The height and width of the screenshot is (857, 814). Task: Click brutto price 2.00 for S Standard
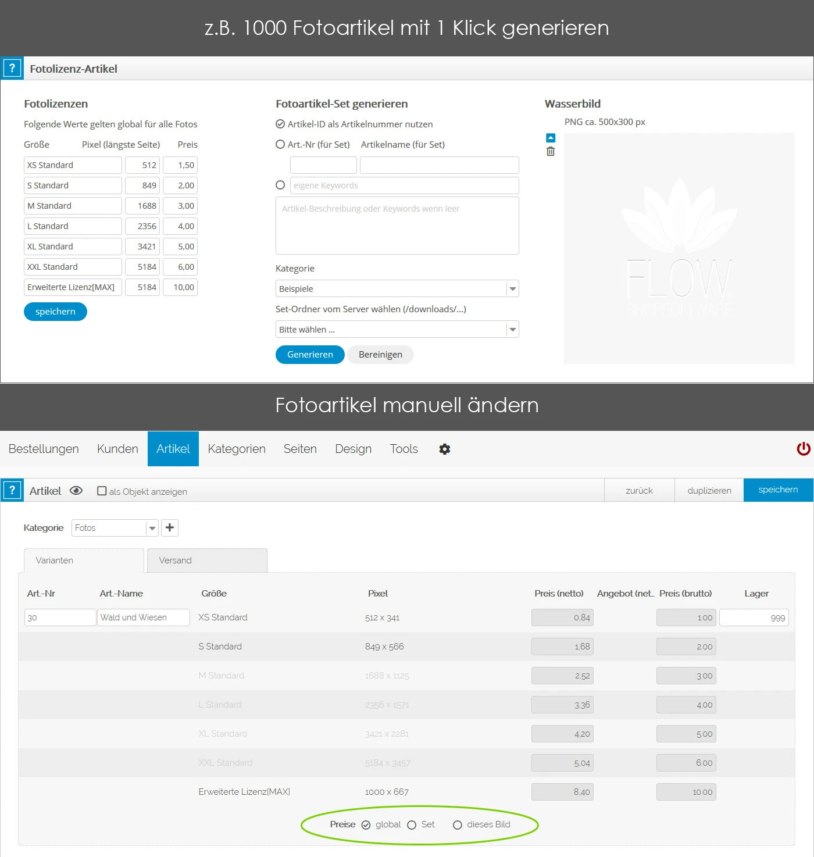(x=686, y=647)
